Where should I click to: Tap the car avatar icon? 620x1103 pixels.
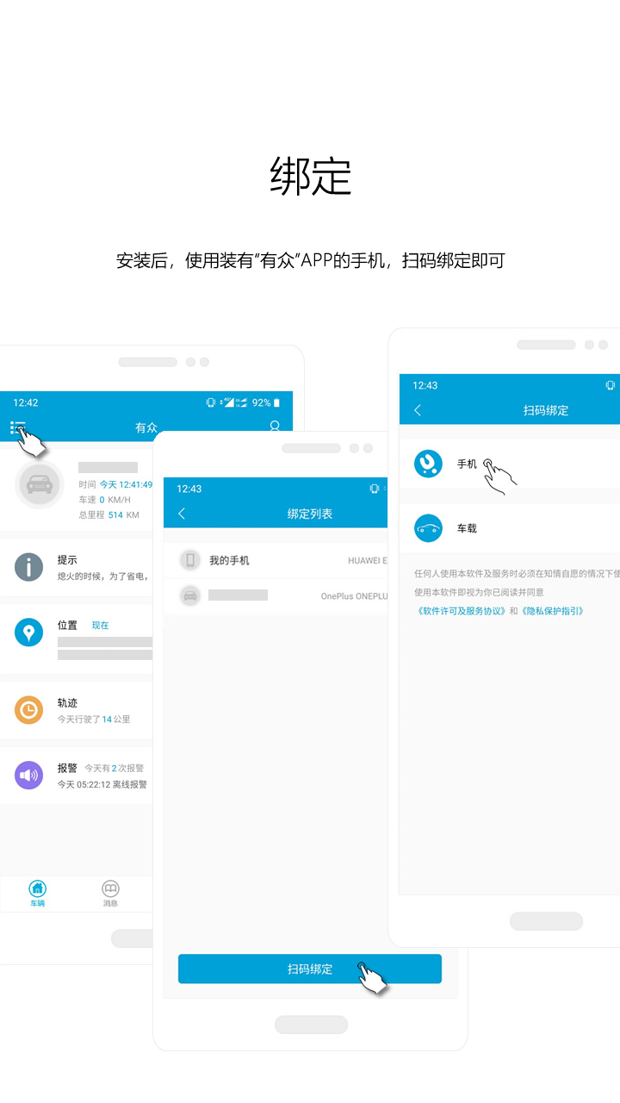(x=40, y=484)
